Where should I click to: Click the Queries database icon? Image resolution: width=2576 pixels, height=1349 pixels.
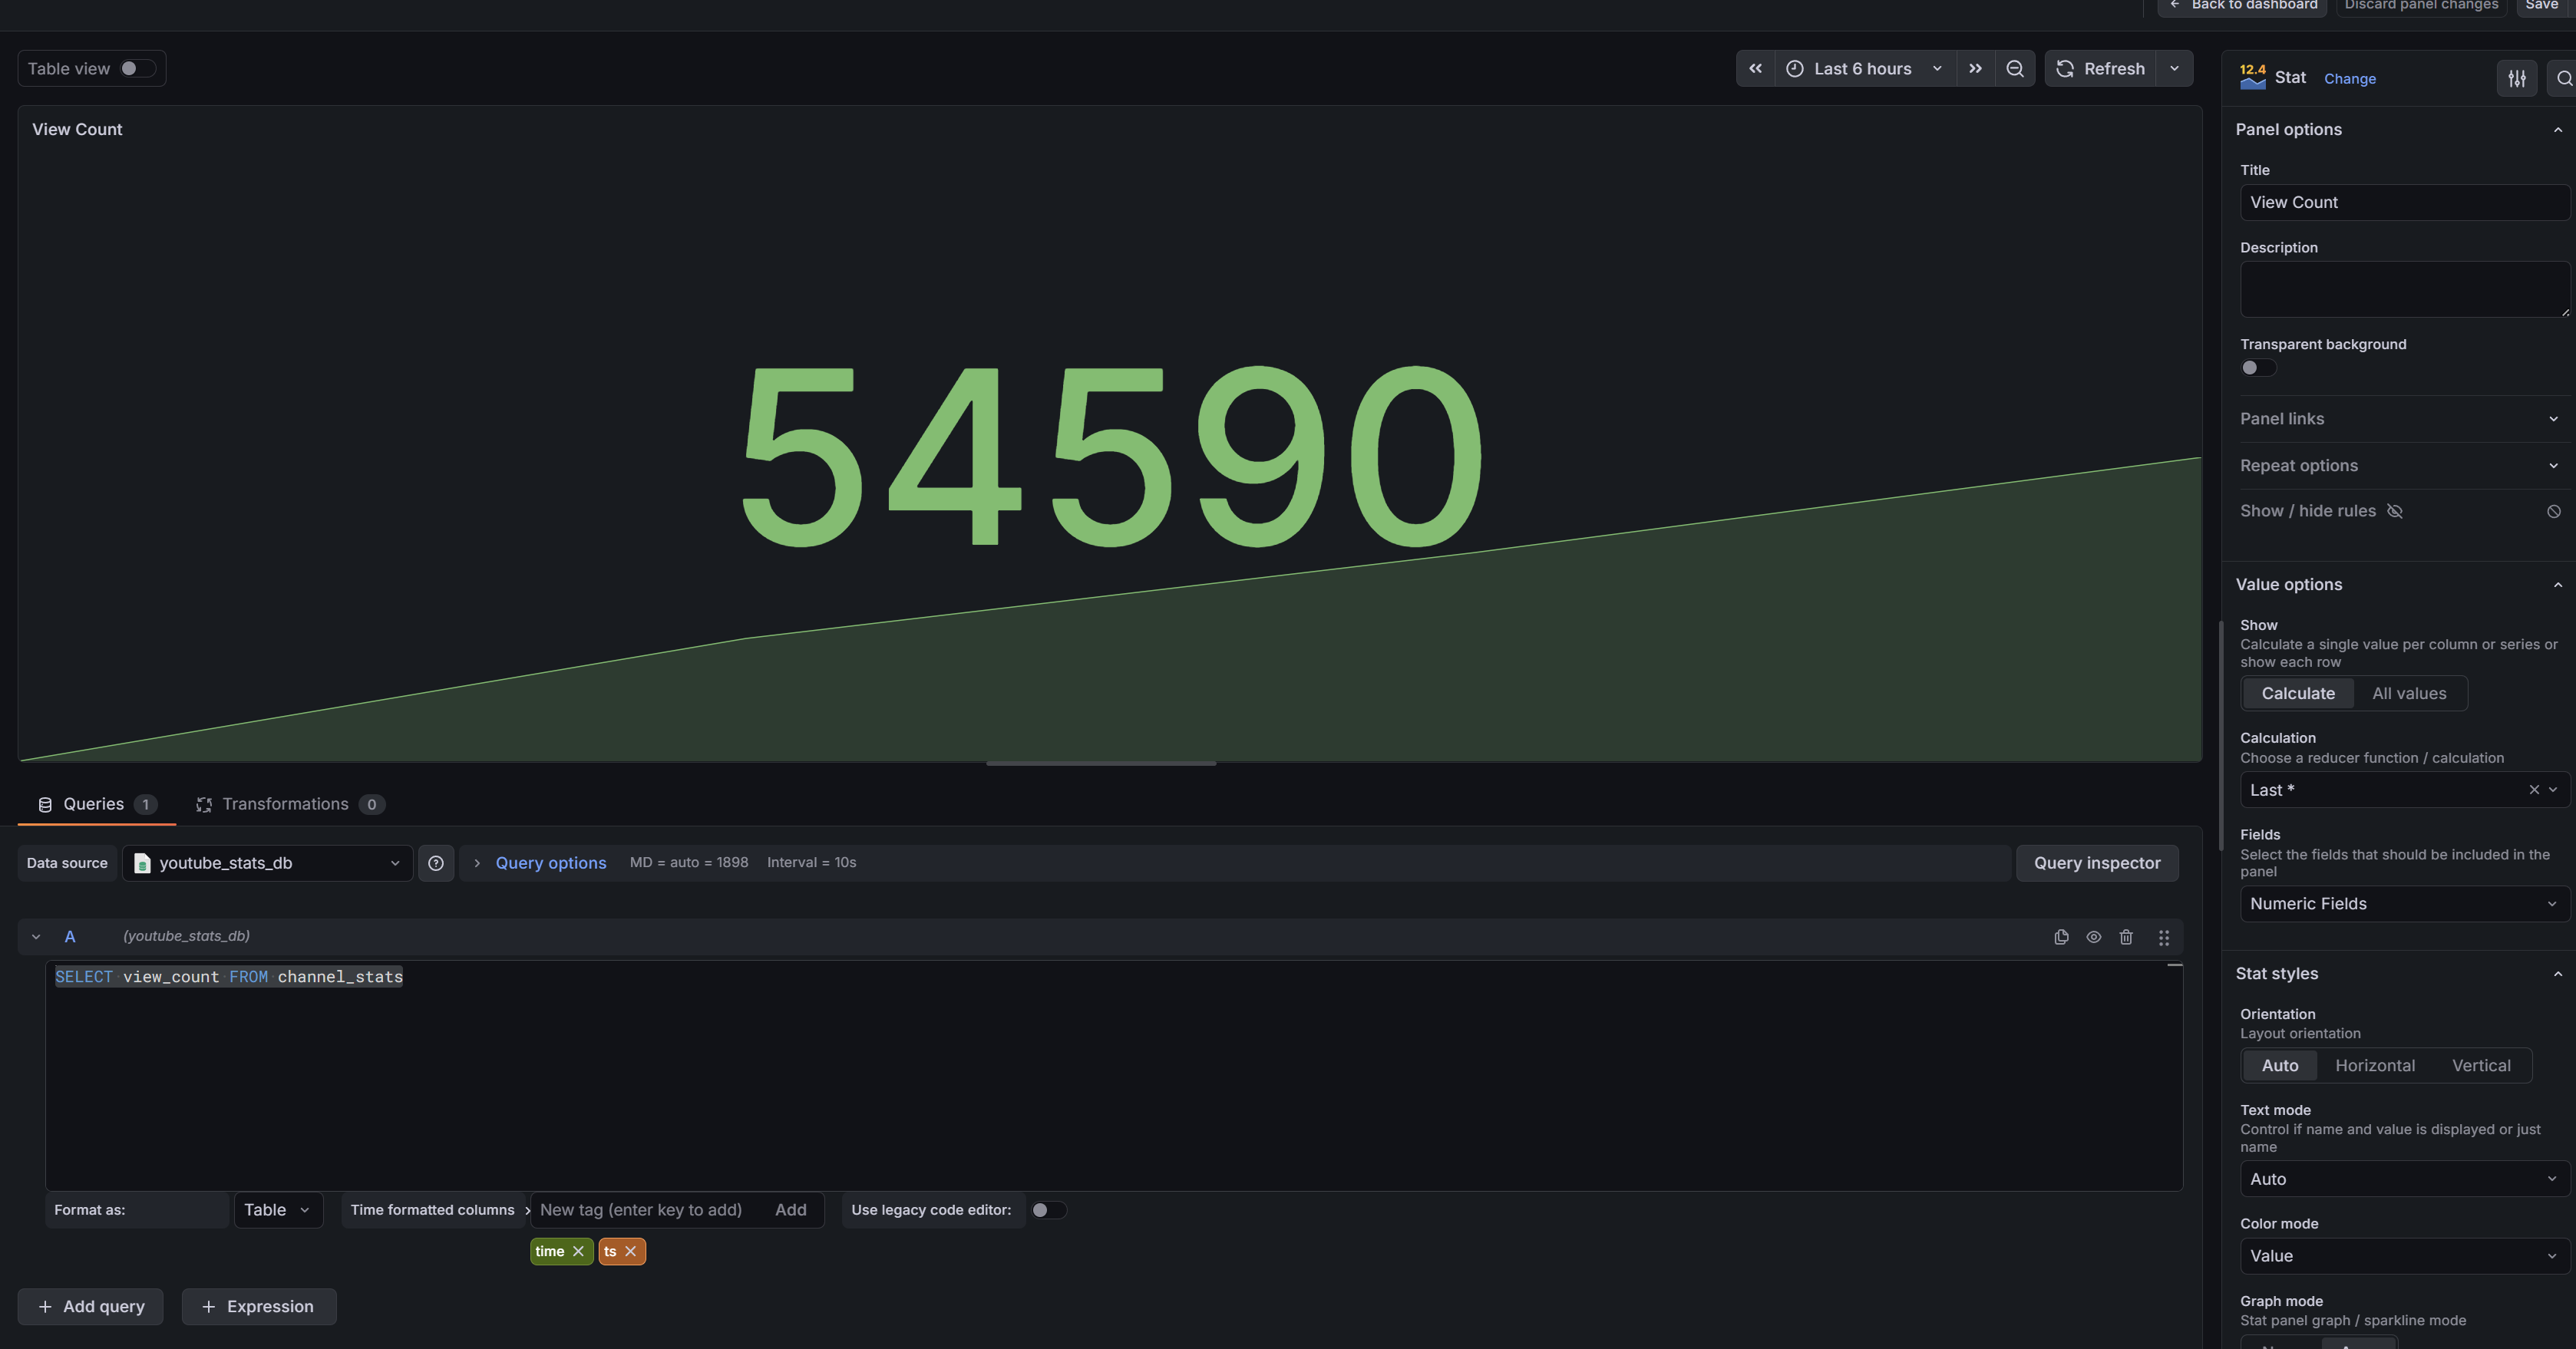pos(45,805)
